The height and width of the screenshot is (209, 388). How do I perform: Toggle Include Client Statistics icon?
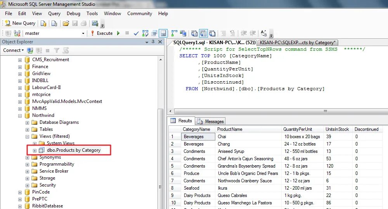click(x=183, y=33)
